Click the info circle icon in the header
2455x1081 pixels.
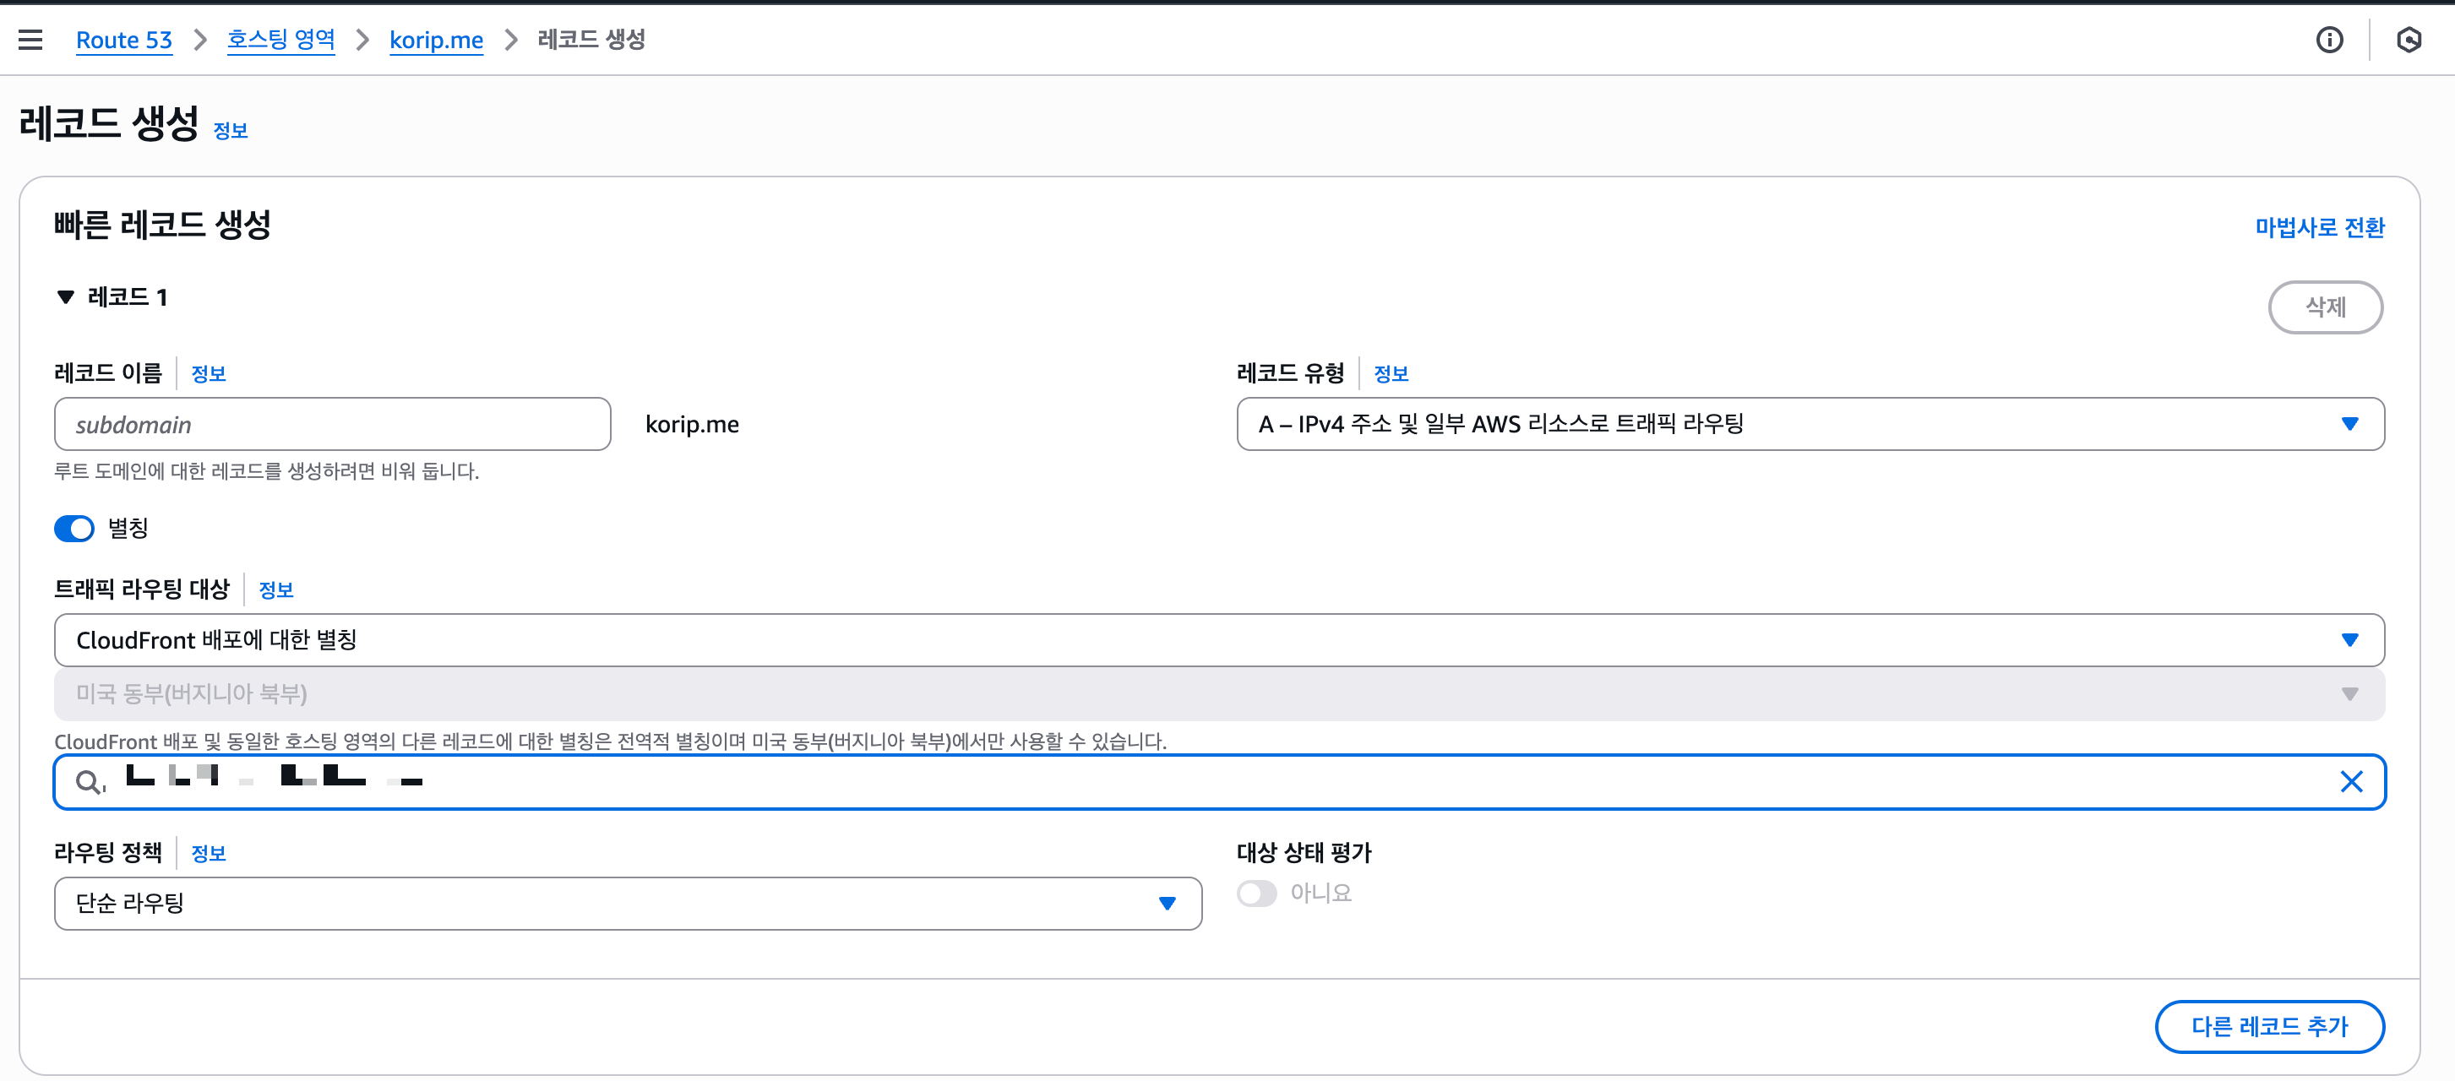[x=2329, y=40]
